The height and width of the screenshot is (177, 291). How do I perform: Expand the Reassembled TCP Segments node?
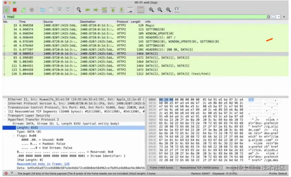(5, 112)
